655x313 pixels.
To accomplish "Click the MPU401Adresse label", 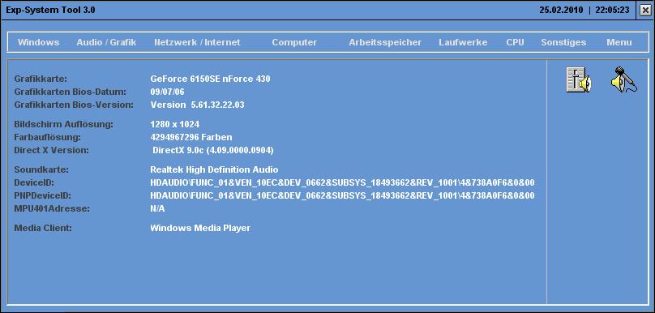I will 52,208.
